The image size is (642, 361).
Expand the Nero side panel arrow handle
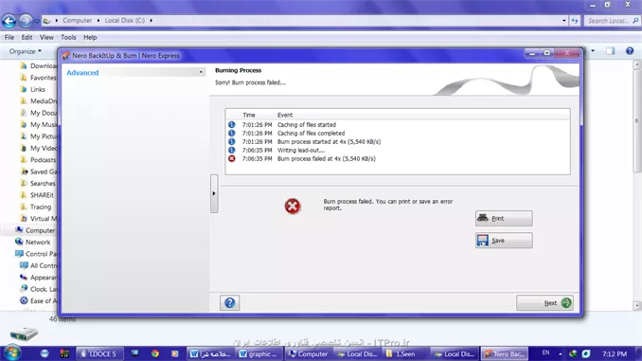tap(214, 193)
